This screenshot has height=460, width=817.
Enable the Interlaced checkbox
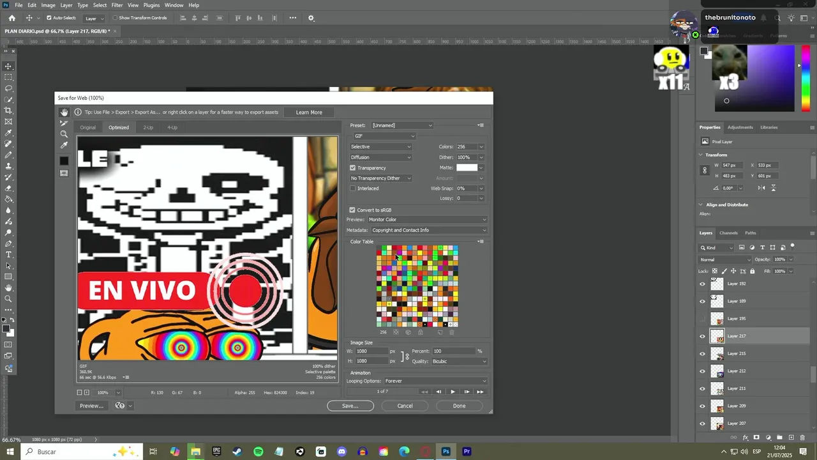[352, 188]
